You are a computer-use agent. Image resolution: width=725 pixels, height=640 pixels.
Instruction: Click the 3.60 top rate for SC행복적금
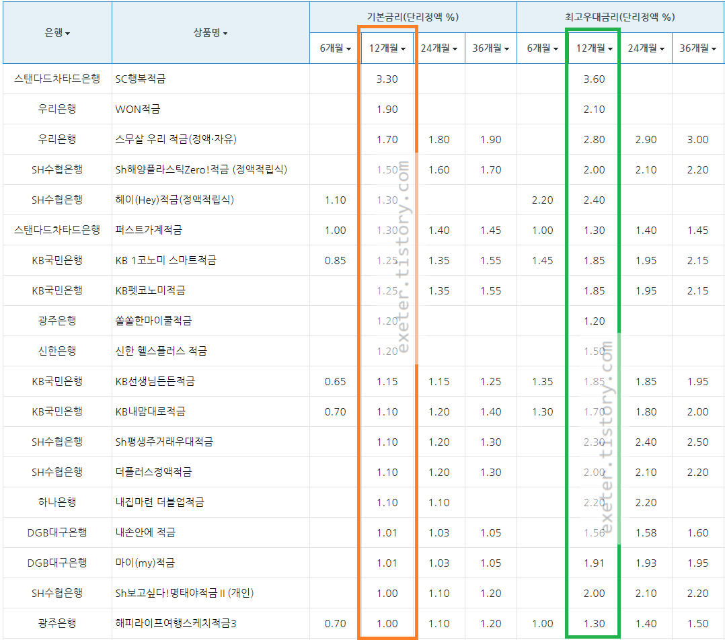click(x=594, y=79)
